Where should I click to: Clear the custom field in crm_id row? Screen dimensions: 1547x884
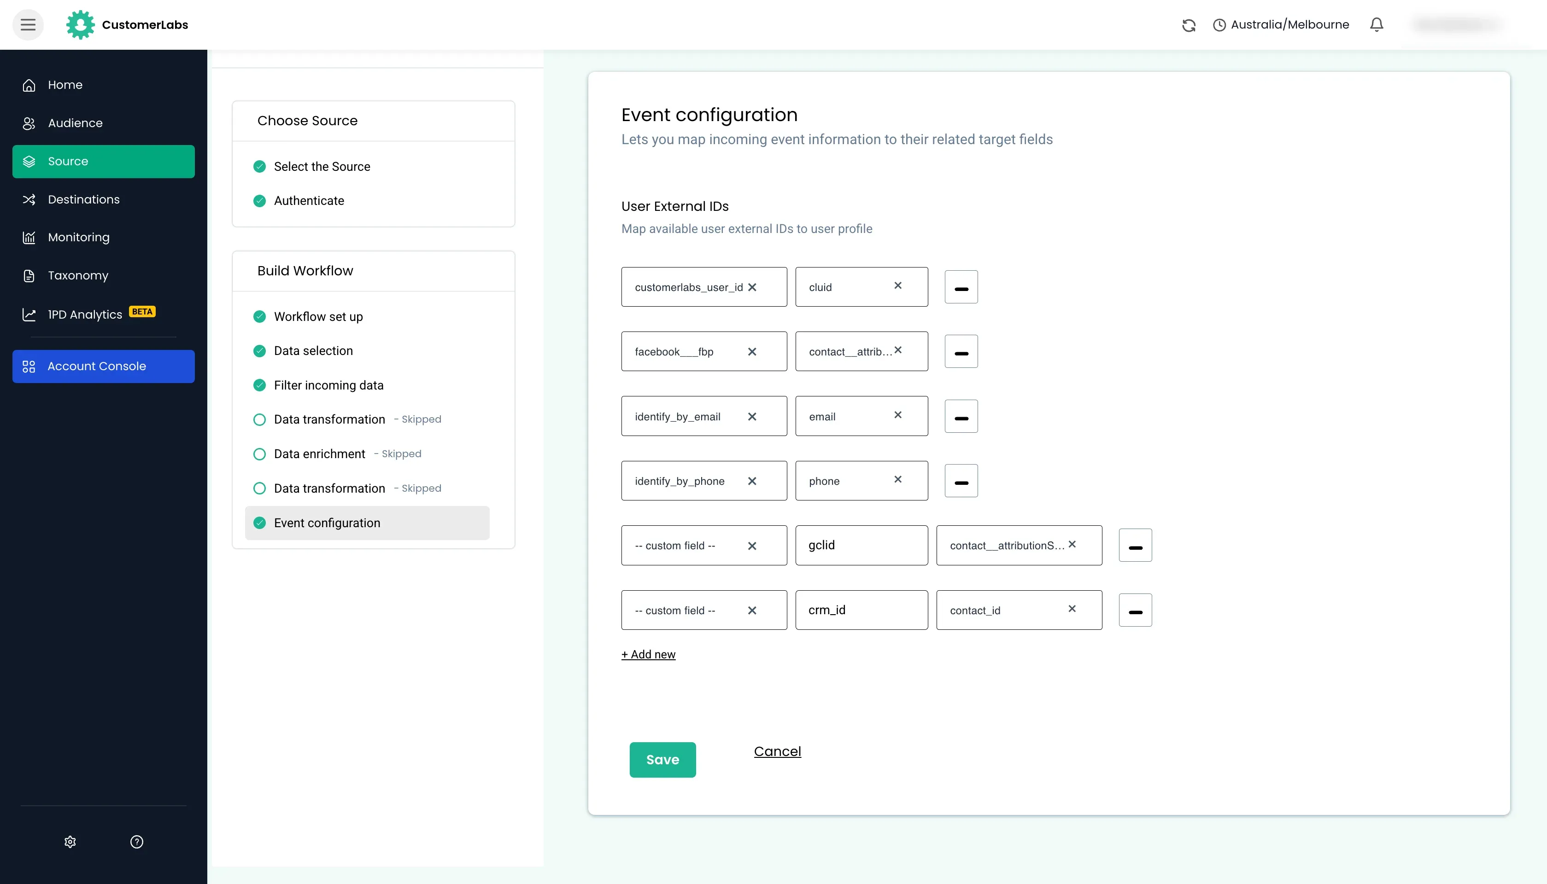coord(752,610)
